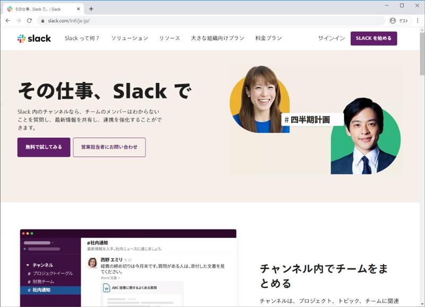Click the サインイン link
The height and width of the screenshot is (307, 425).
click(x=331, y=38)
